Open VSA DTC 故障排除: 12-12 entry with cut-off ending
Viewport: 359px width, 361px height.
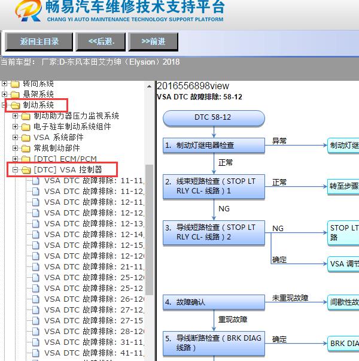click(95, 256)
